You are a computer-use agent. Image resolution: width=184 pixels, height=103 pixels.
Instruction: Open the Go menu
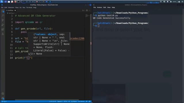point(20,7)
